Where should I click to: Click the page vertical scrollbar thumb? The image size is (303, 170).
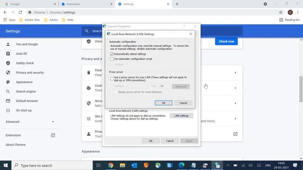[301, 89]
